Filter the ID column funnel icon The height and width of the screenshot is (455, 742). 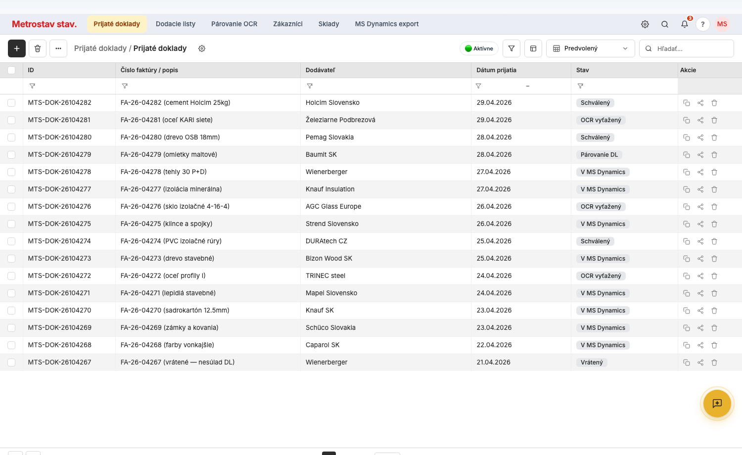32,86
